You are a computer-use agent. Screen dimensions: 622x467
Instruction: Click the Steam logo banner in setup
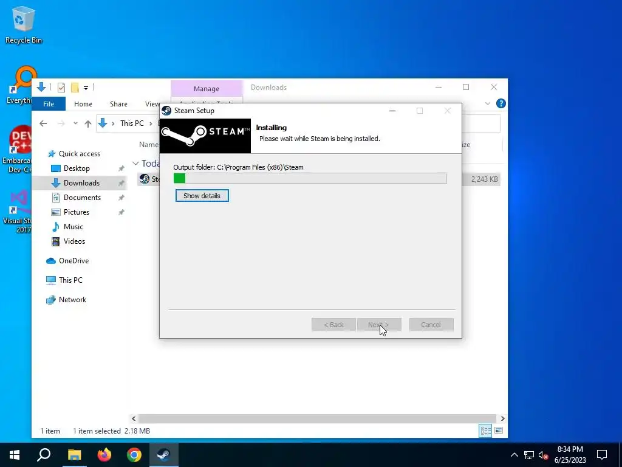point(205,136)
